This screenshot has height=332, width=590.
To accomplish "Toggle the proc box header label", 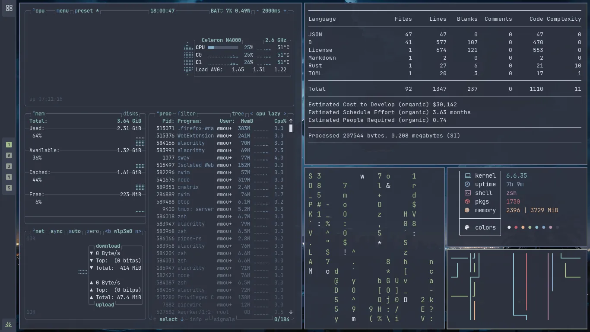I will click(x=164, y=114).
